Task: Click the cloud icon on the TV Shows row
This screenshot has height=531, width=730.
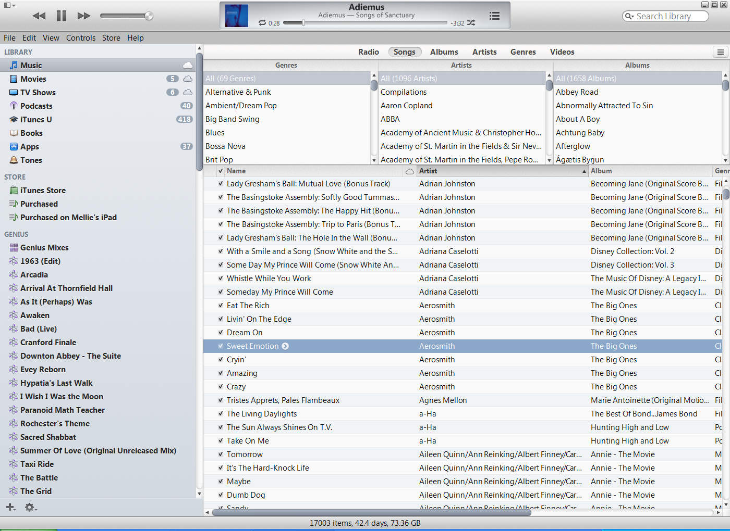Action: pos(188,92)
